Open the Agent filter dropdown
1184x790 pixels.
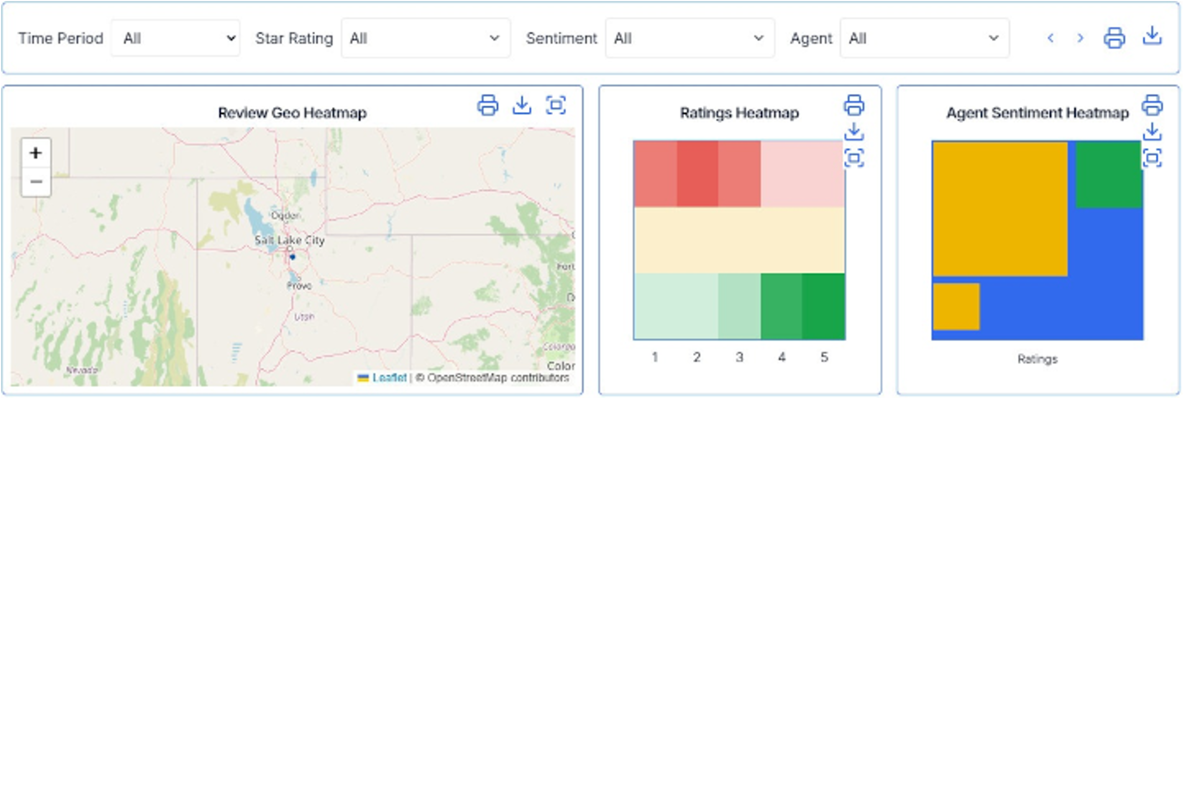coord(924,38)
